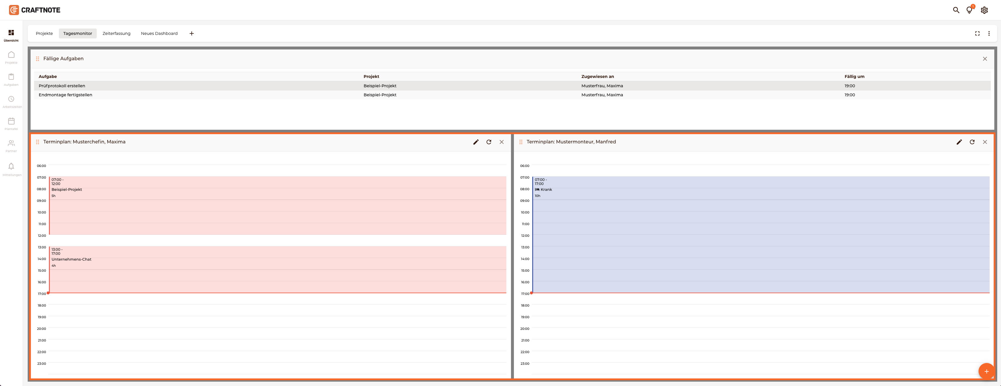Screen dimensions: 1001x386
Task: Click 19:00 due time in Endmontage row
Action: pyautogui.click(x=850, y=95)
